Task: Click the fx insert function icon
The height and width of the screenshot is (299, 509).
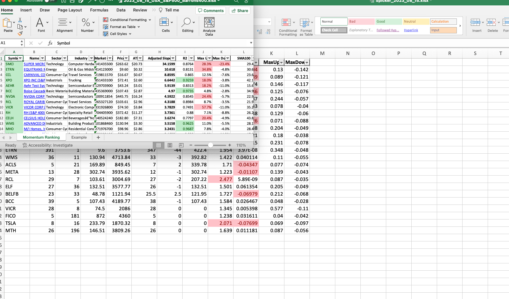Action: coord(50,43)
